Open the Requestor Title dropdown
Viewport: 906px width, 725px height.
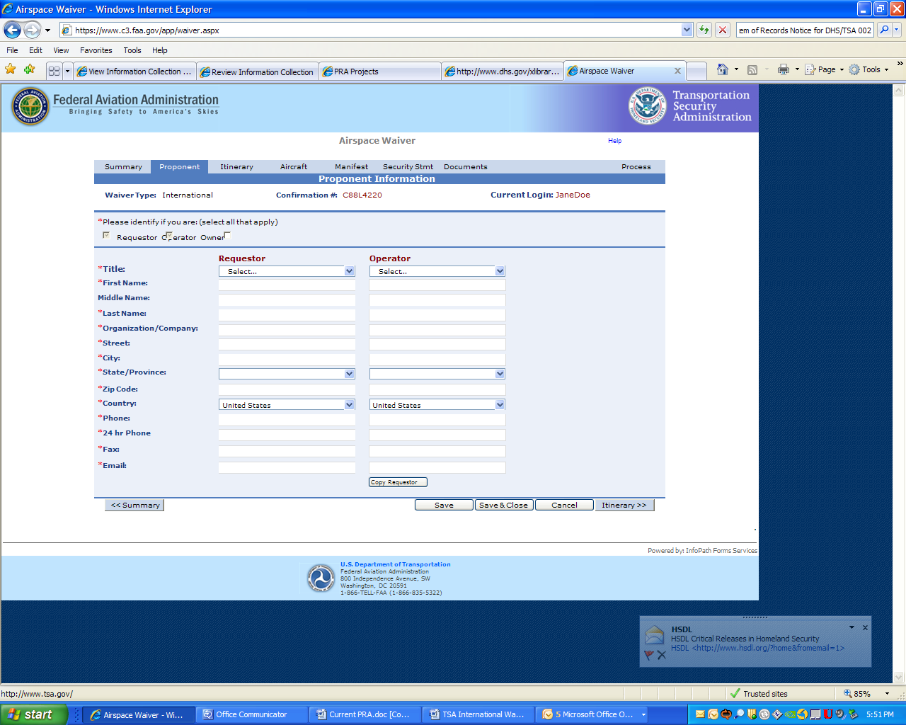click(x=287, y=271)
